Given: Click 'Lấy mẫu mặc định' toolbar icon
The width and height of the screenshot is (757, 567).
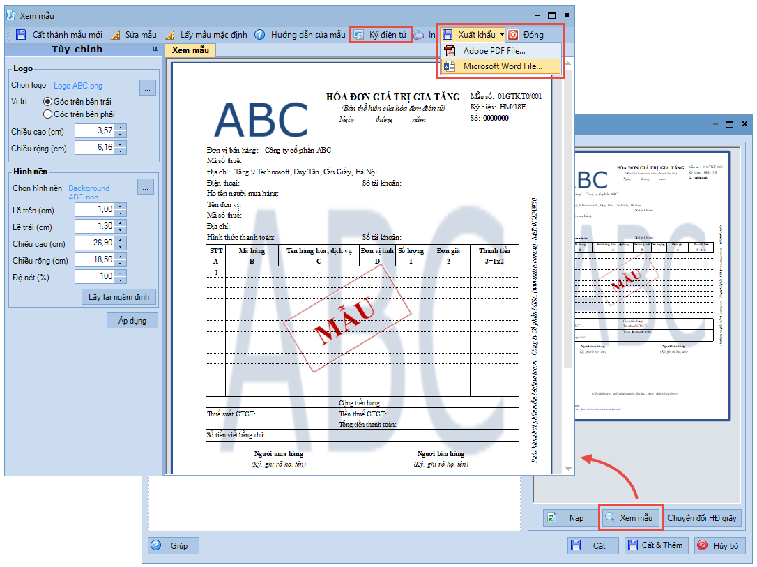Looking at the screenshot, I should click(170, 35).
